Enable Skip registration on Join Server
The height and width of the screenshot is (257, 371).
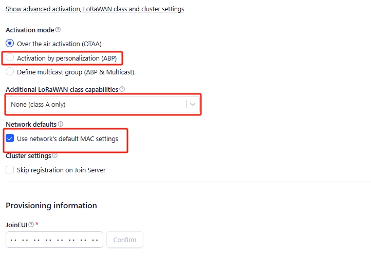pos(10,170)
